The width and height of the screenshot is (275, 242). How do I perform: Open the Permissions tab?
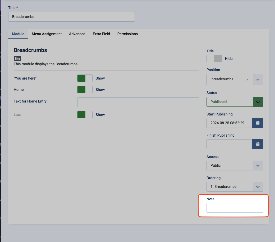tap(127, 34)
